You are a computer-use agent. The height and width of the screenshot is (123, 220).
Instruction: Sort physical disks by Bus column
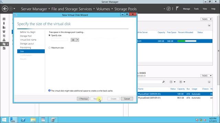click(x=188, y=89)
